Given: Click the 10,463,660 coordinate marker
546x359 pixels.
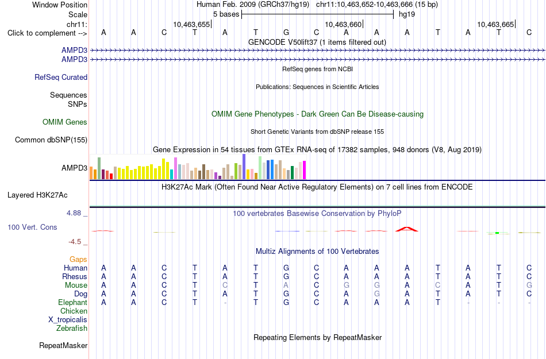Looking at the screenshot, I should 344,24.
